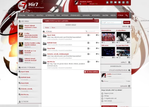Click the Google search input field
Viewport: 149px width, 107px height.
click(112, 22)
